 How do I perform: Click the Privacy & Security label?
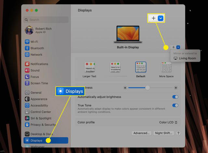[43, 125]
